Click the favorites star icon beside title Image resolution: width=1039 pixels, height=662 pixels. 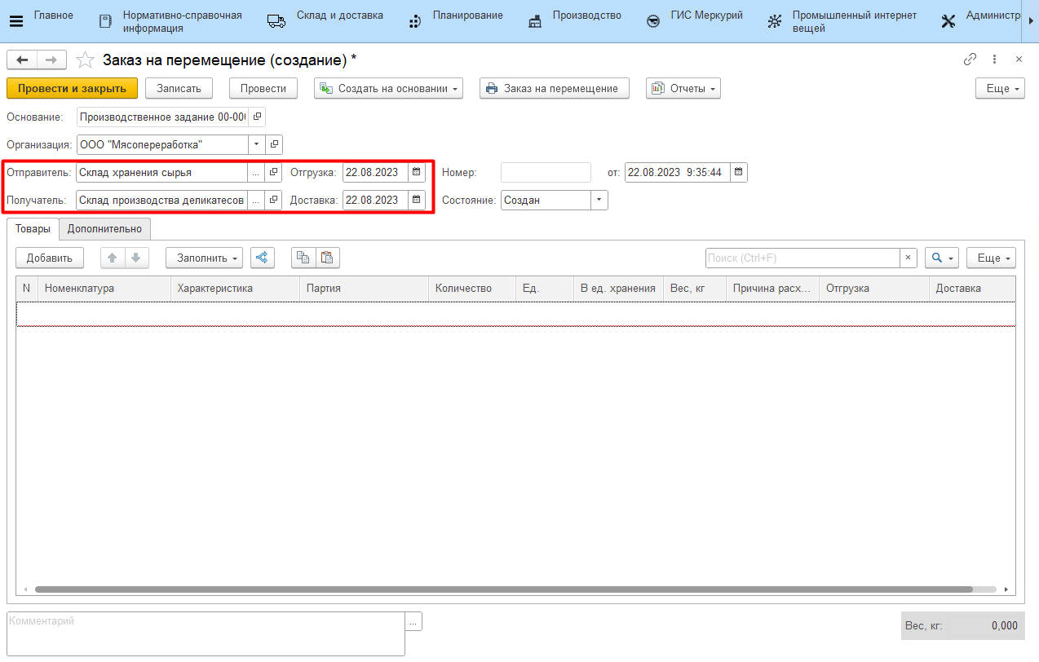tap(85, 60)
